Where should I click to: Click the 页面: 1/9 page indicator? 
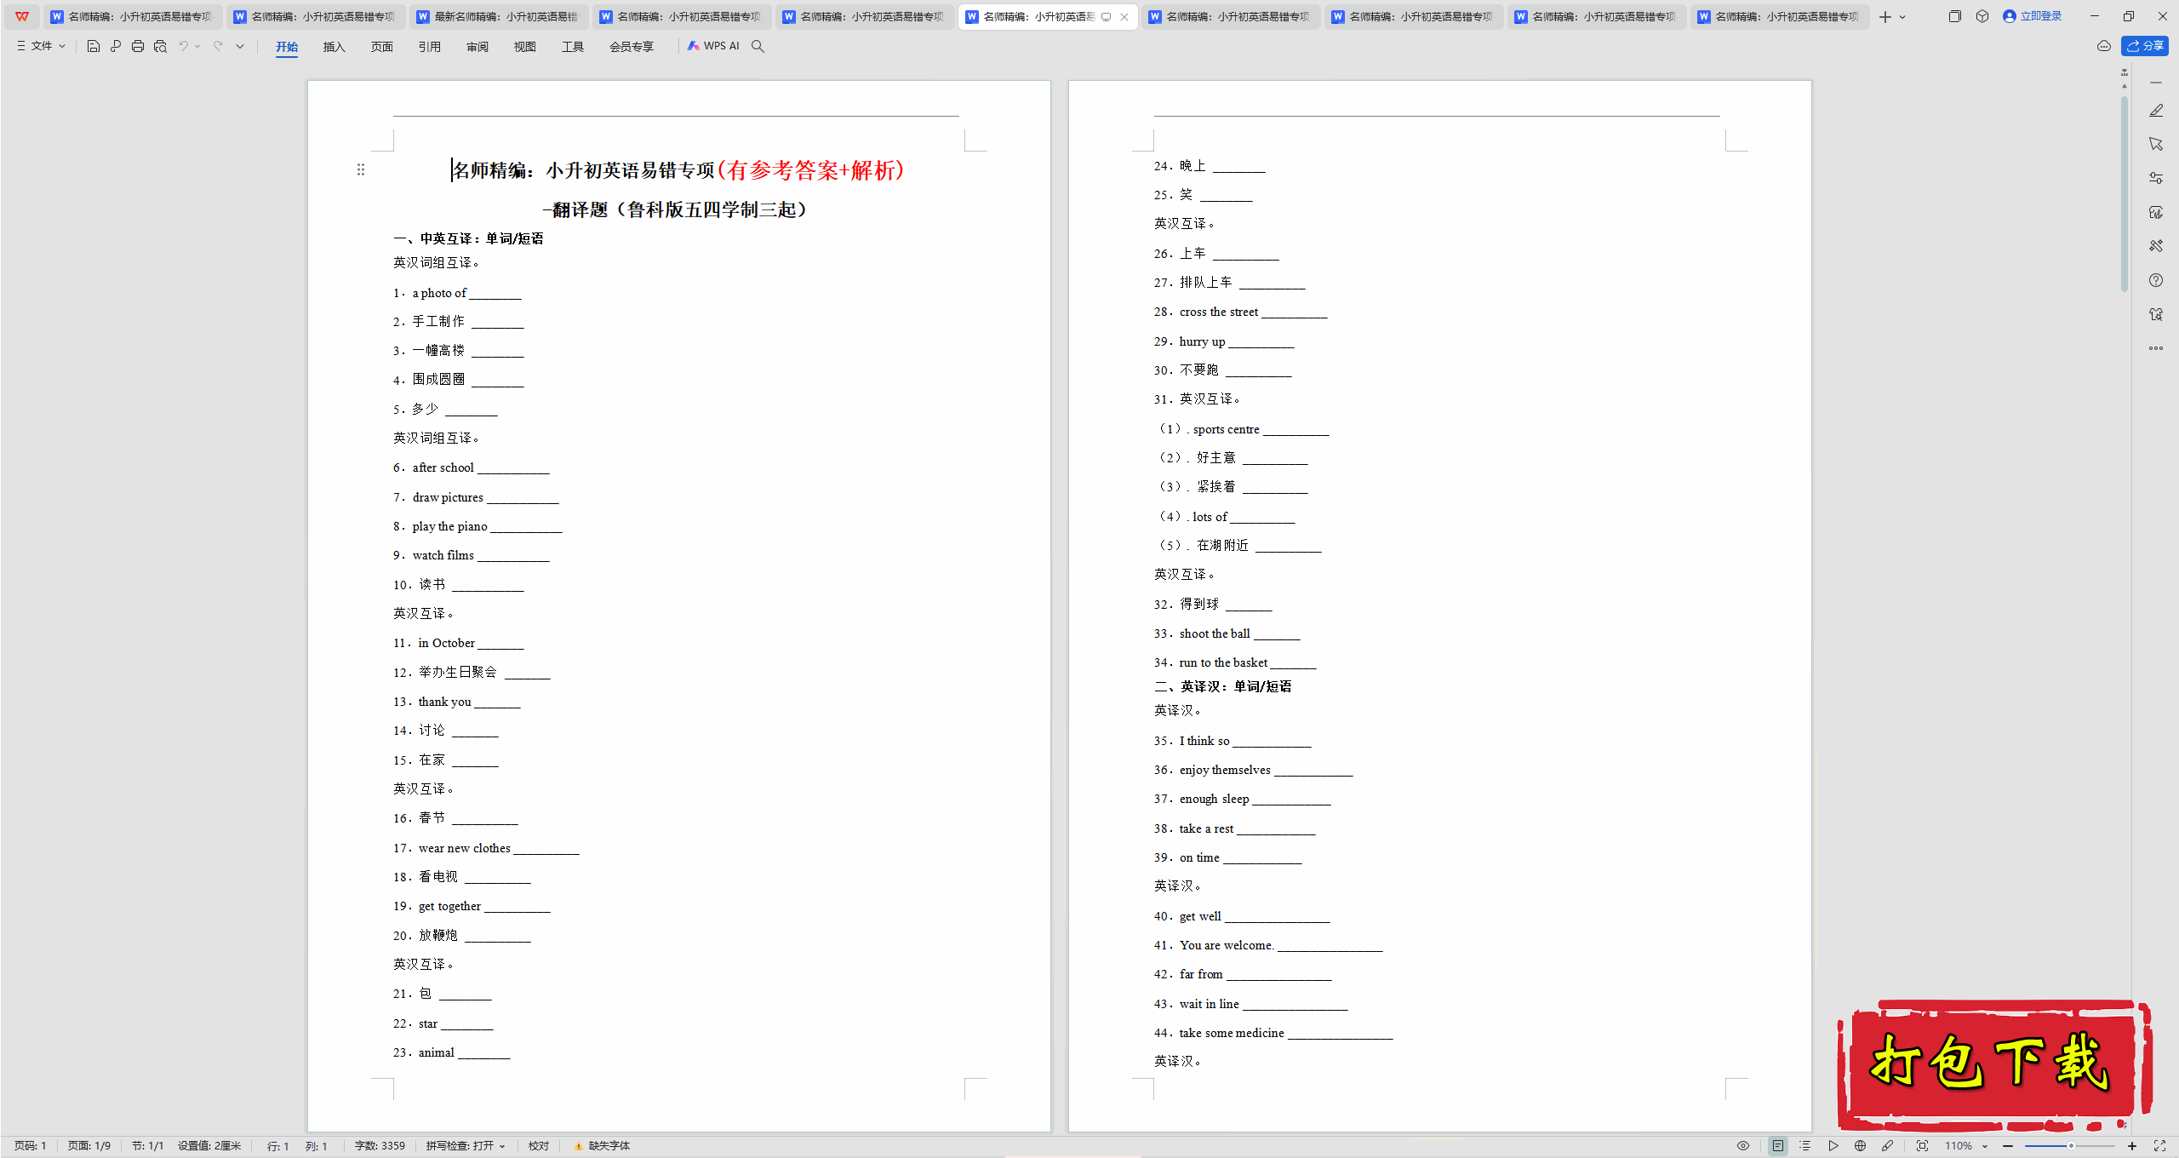pyautogui.click(x=89, y=1146)
